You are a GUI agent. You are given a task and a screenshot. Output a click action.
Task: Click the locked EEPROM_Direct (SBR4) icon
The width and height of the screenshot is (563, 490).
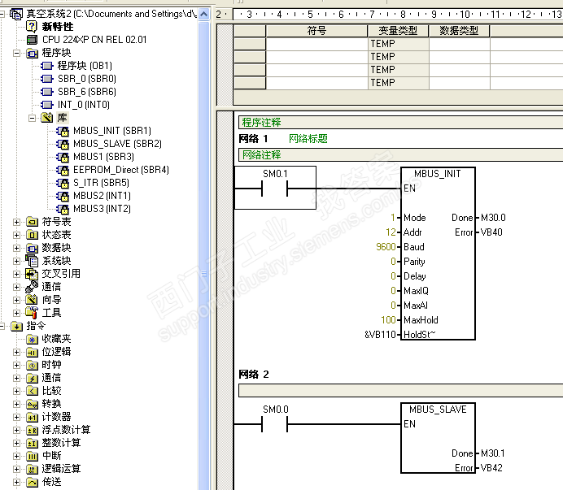pyautogui.click(x=63, y=170)
